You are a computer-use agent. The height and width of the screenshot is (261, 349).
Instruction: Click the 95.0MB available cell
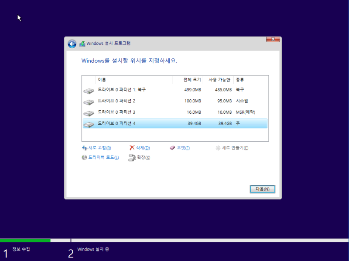coord(225,101)
